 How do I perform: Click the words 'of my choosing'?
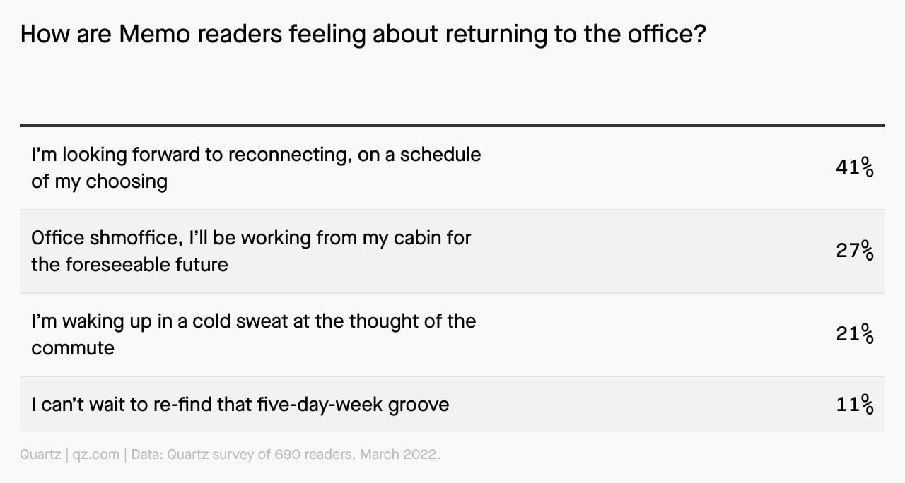(99, 182)
